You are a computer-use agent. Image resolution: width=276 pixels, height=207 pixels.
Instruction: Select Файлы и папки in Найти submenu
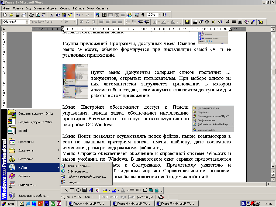pyautogui.click(x=86, y=166)
